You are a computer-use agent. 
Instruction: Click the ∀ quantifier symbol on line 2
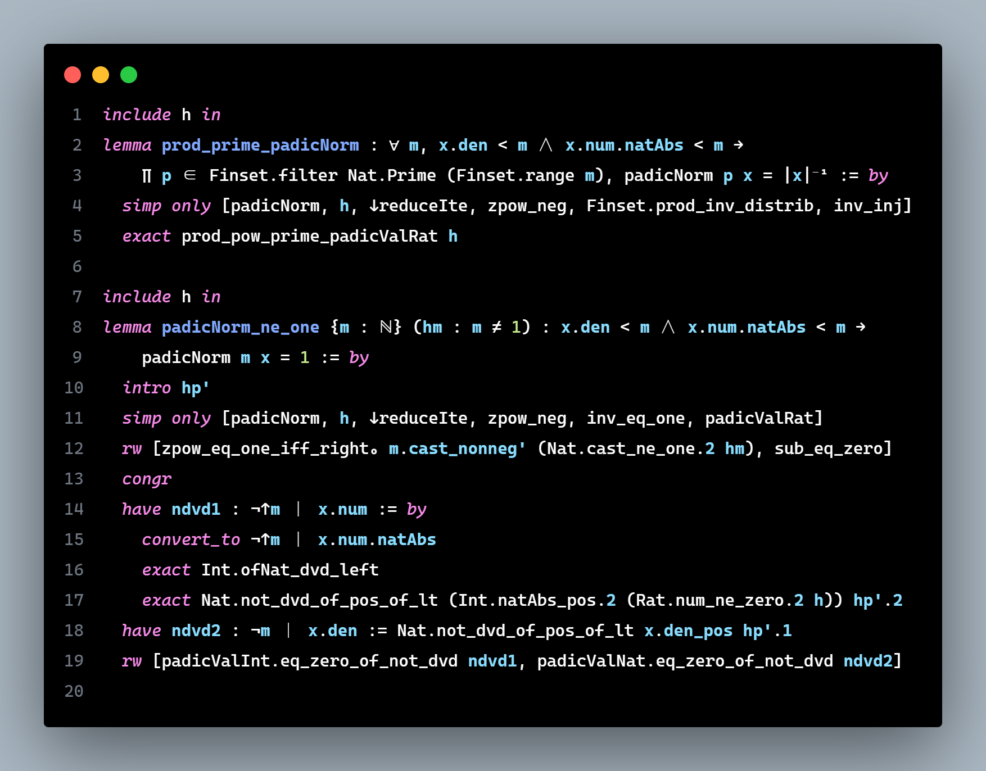(x=394, y=146)
